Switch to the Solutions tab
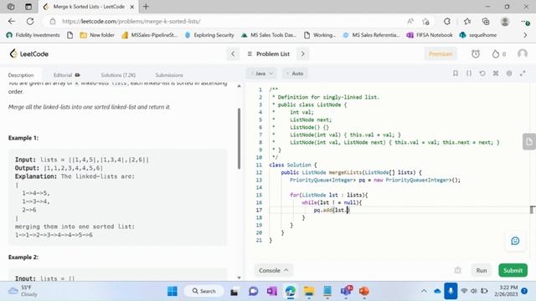This screenshot has height=301, width=536. click(x=118, y=75)
